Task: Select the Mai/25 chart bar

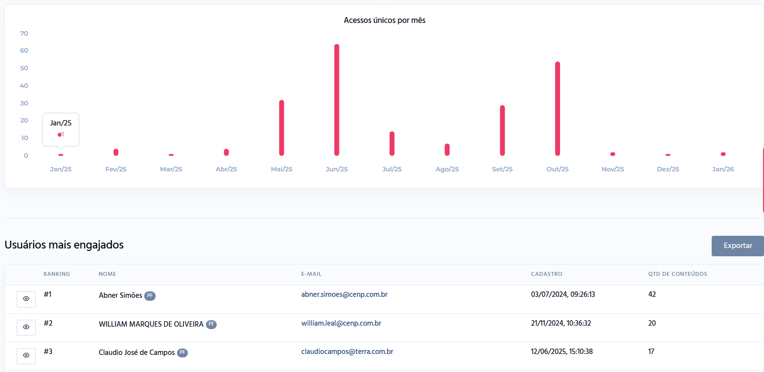Action: coord(282,128)
